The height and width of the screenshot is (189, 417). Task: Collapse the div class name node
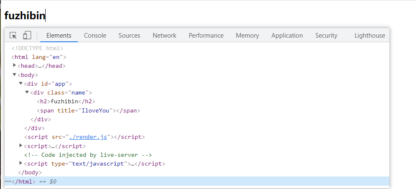(27, 92)
